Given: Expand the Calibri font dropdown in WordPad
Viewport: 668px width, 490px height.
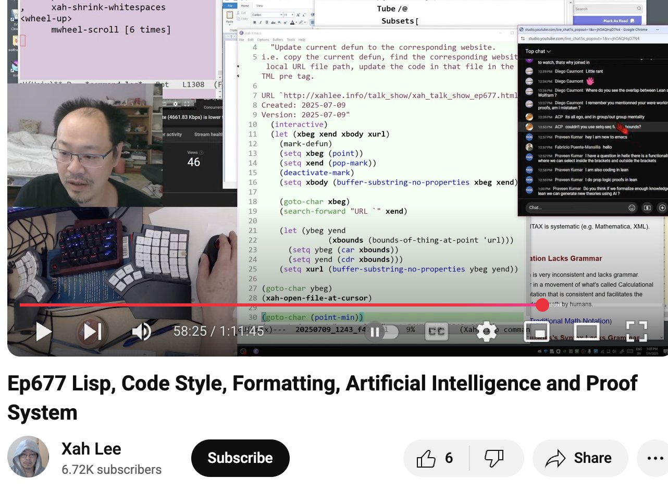Looking at the screenshot, I should coord(281,15).
